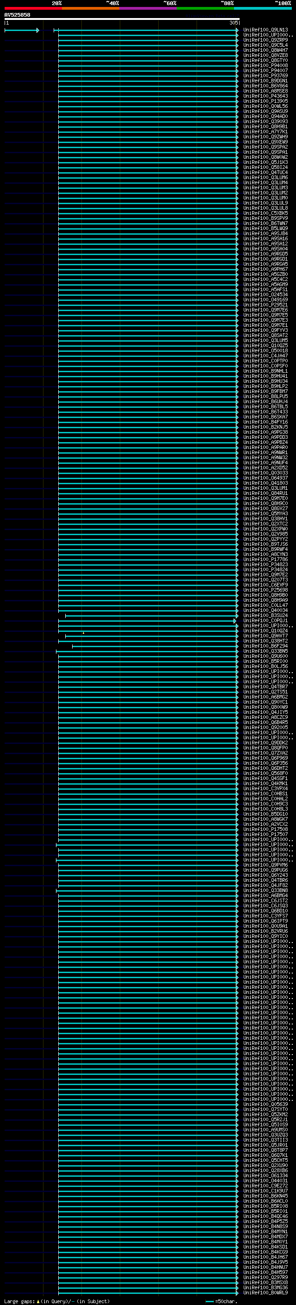Screen dimensions: 296x1305
Task: Select the UniRef100_Q7ZXA2 label
Action: point(265,753)
